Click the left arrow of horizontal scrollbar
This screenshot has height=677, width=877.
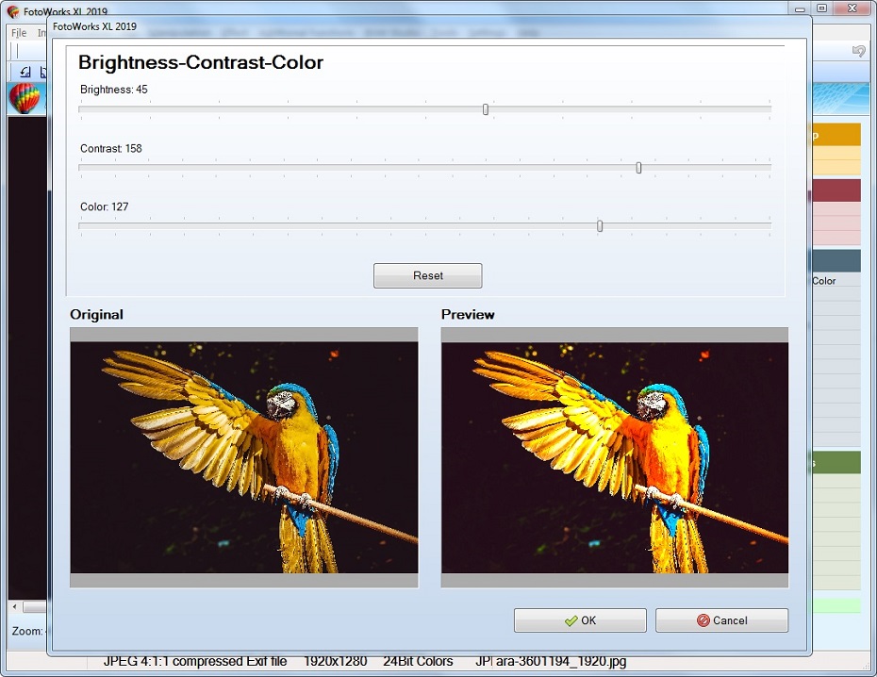pyautogui.click(x=13, y=606)
